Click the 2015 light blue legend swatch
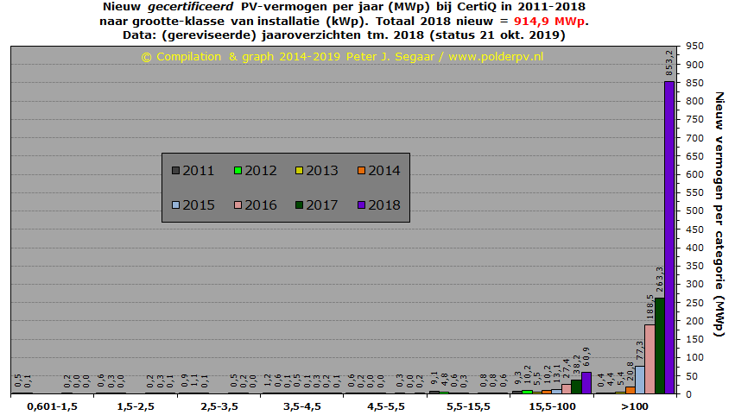This screenshot has height=415, width=735. point(176,205)
